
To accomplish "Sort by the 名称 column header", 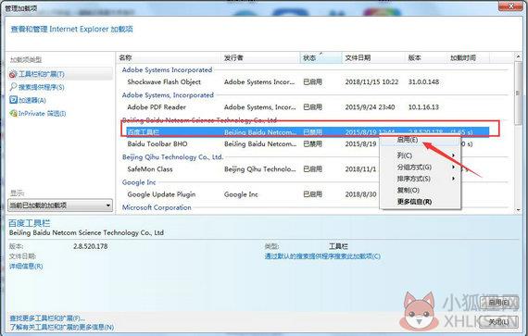I will 169,57.
